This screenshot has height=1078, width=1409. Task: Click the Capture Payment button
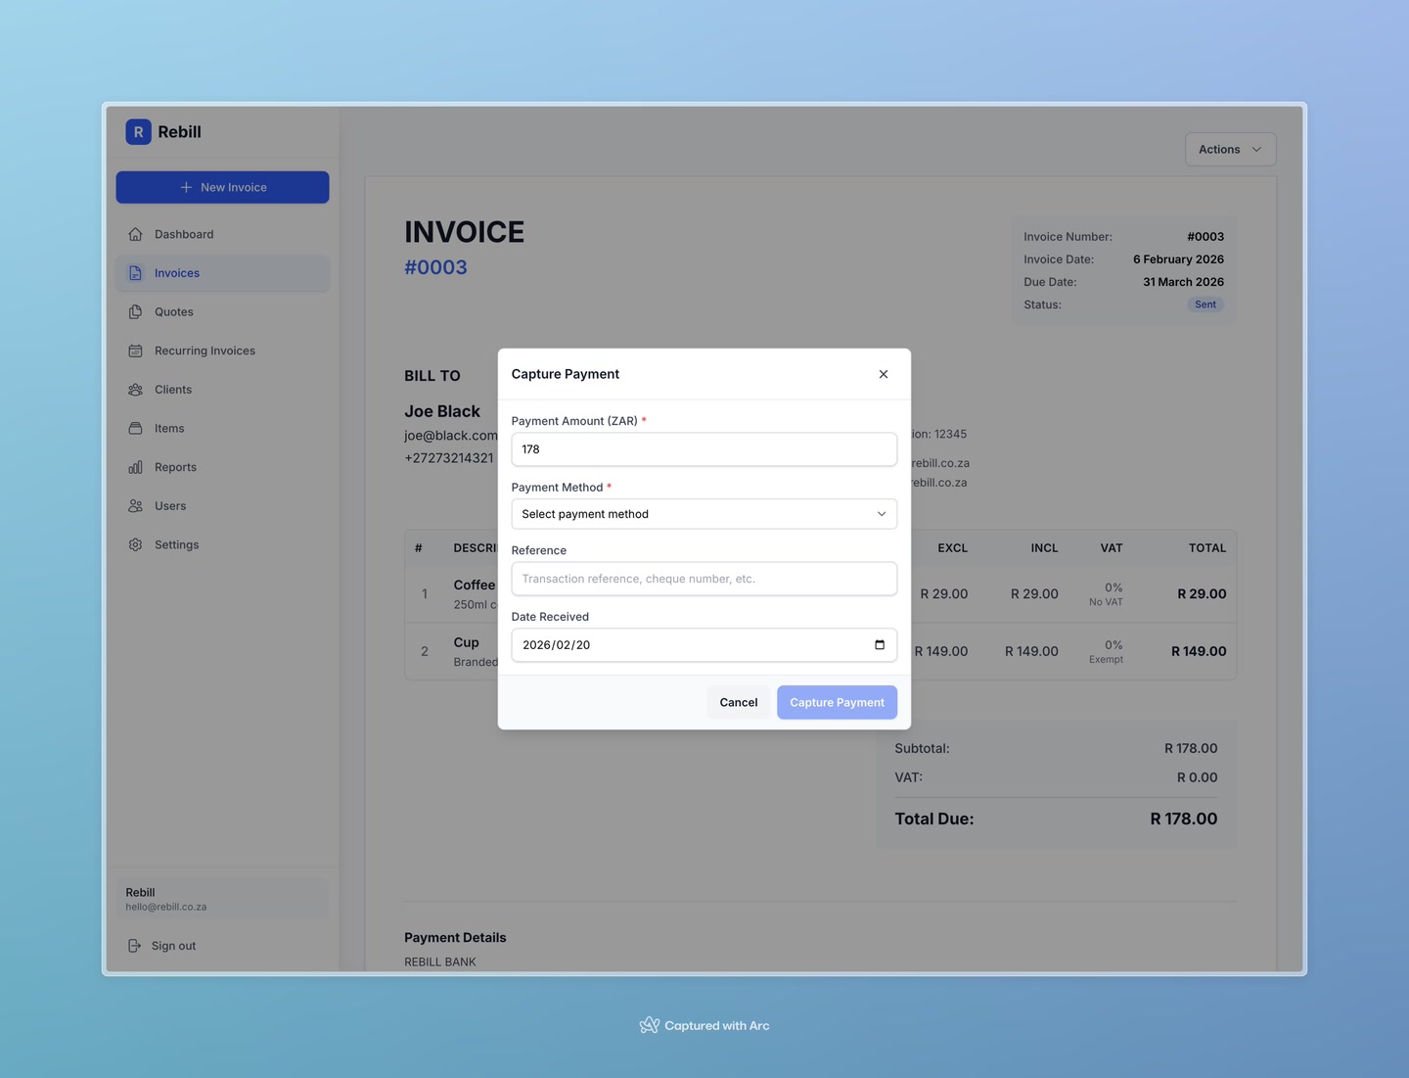pyautogui.click(x=837, y=702)
